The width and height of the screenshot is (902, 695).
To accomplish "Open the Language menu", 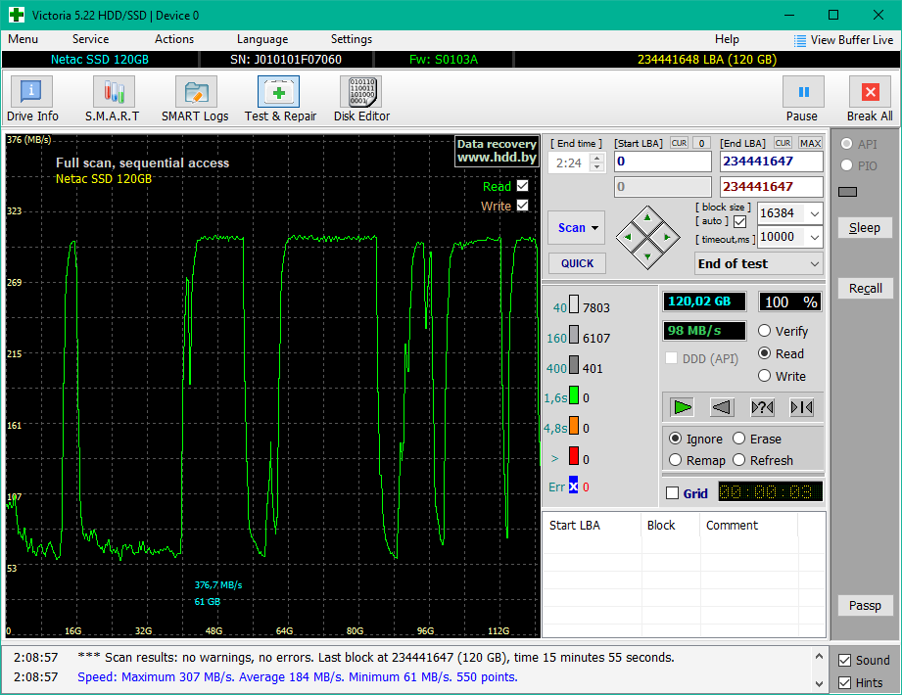I will [x=261, y=39].
